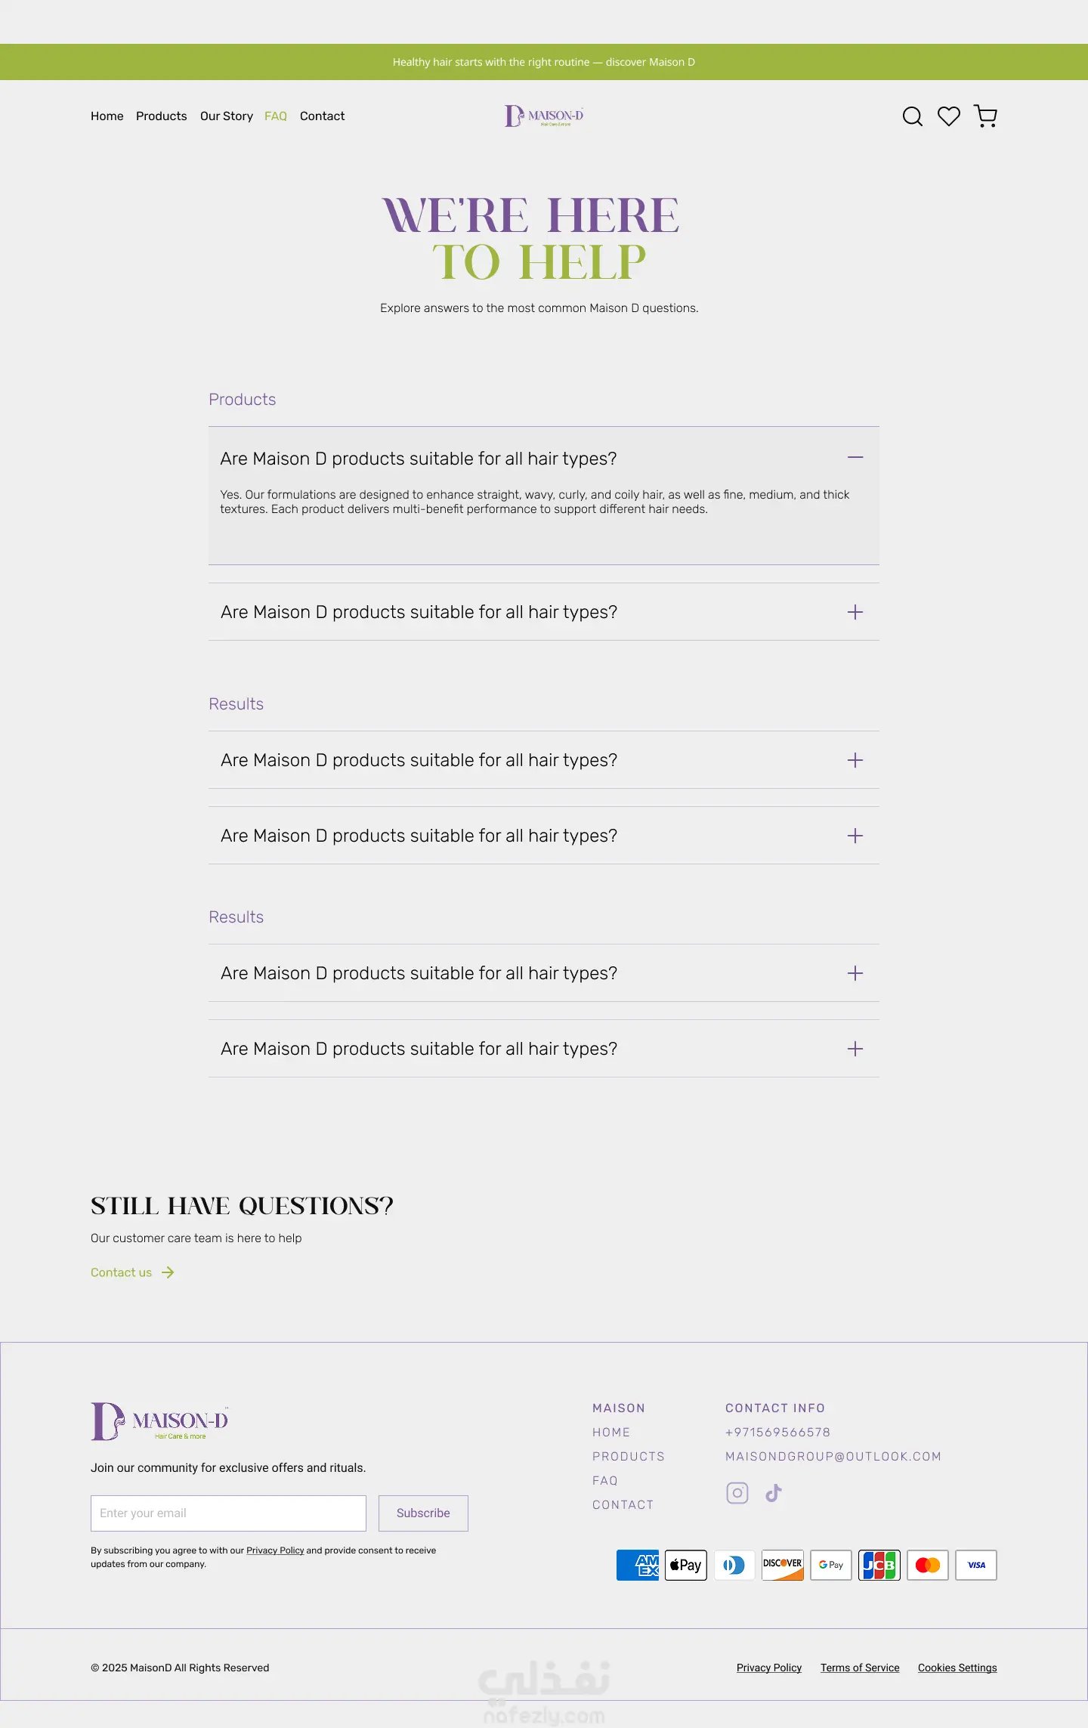Expand first question under first Results section

coord(544,760)
